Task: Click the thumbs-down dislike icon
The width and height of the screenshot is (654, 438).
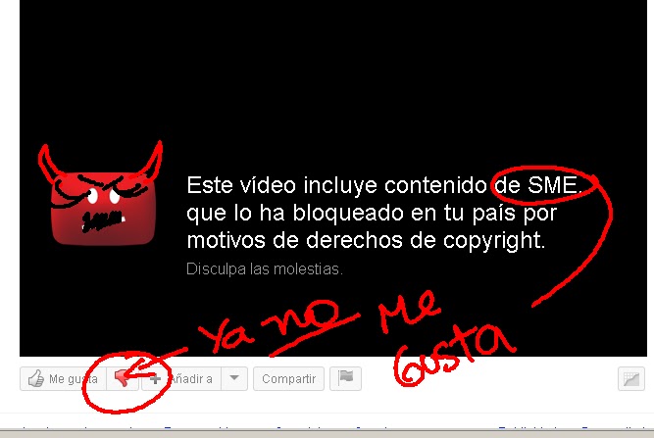Action: (123, 379)
